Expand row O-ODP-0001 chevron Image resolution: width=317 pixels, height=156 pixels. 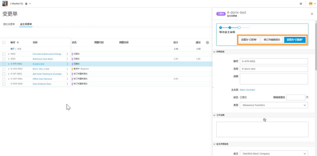[9, 79]
